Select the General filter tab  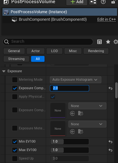point(14,51)
